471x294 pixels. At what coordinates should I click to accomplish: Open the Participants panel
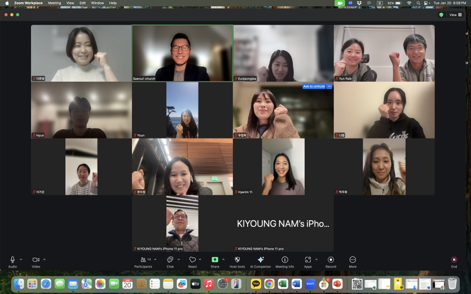[x=143, y=262]
